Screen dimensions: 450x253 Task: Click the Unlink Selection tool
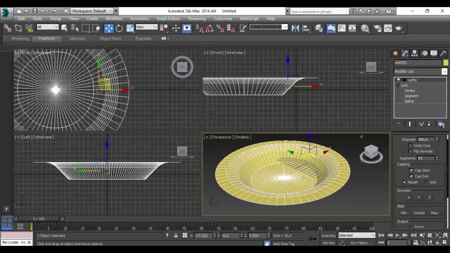18,28
